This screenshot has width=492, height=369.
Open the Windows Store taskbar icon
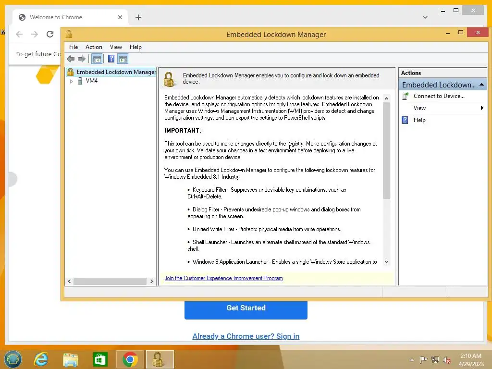point(100,359)
